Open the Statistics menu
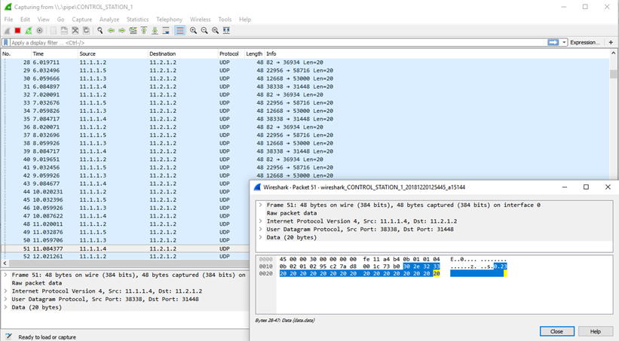The width and height of the screenshot is (619, 341). click(137, 20)
